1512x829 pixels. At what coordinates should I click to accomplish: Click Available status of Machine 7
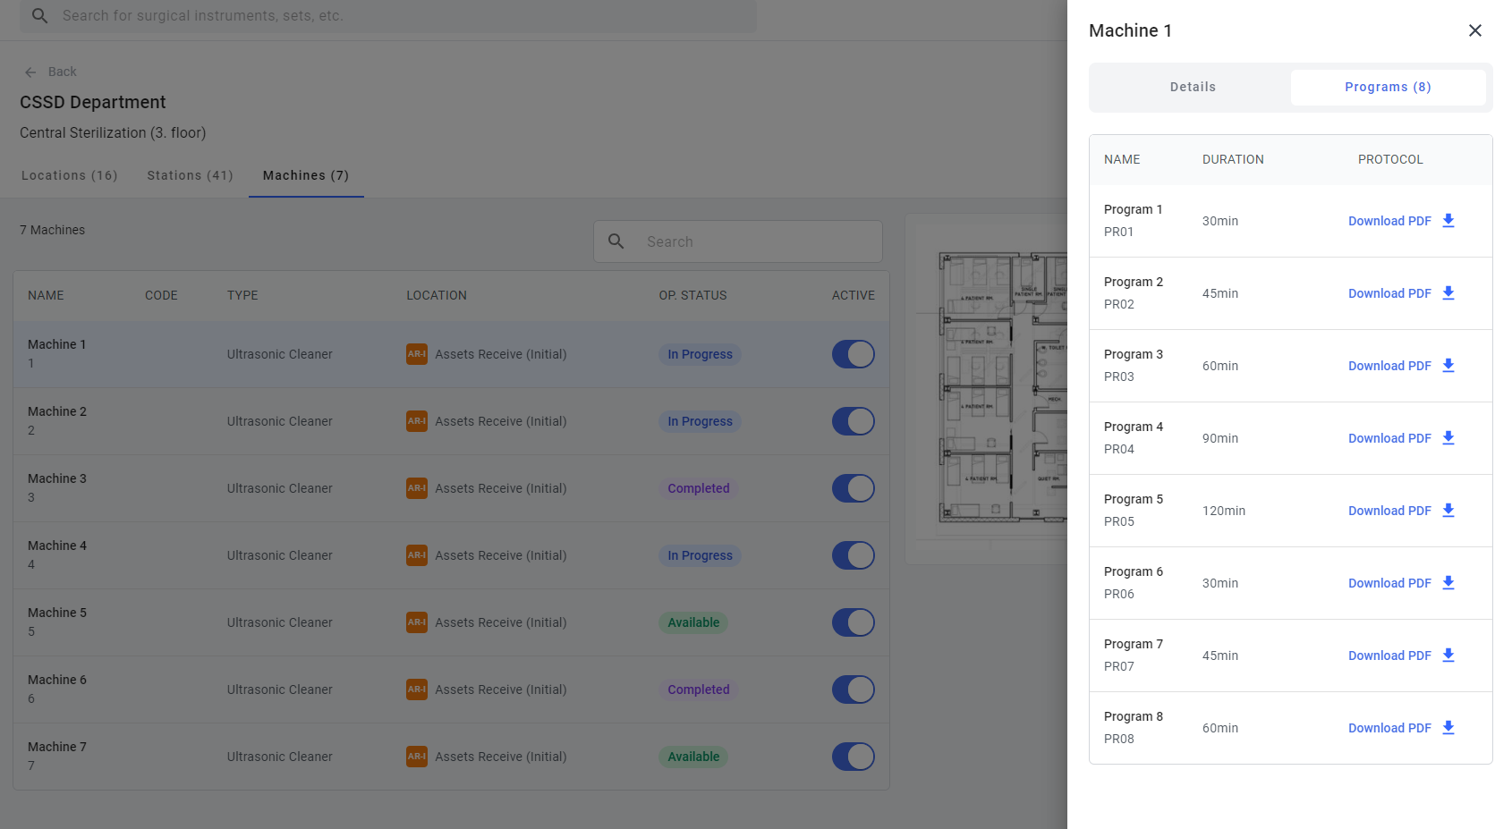click(693, 757)
